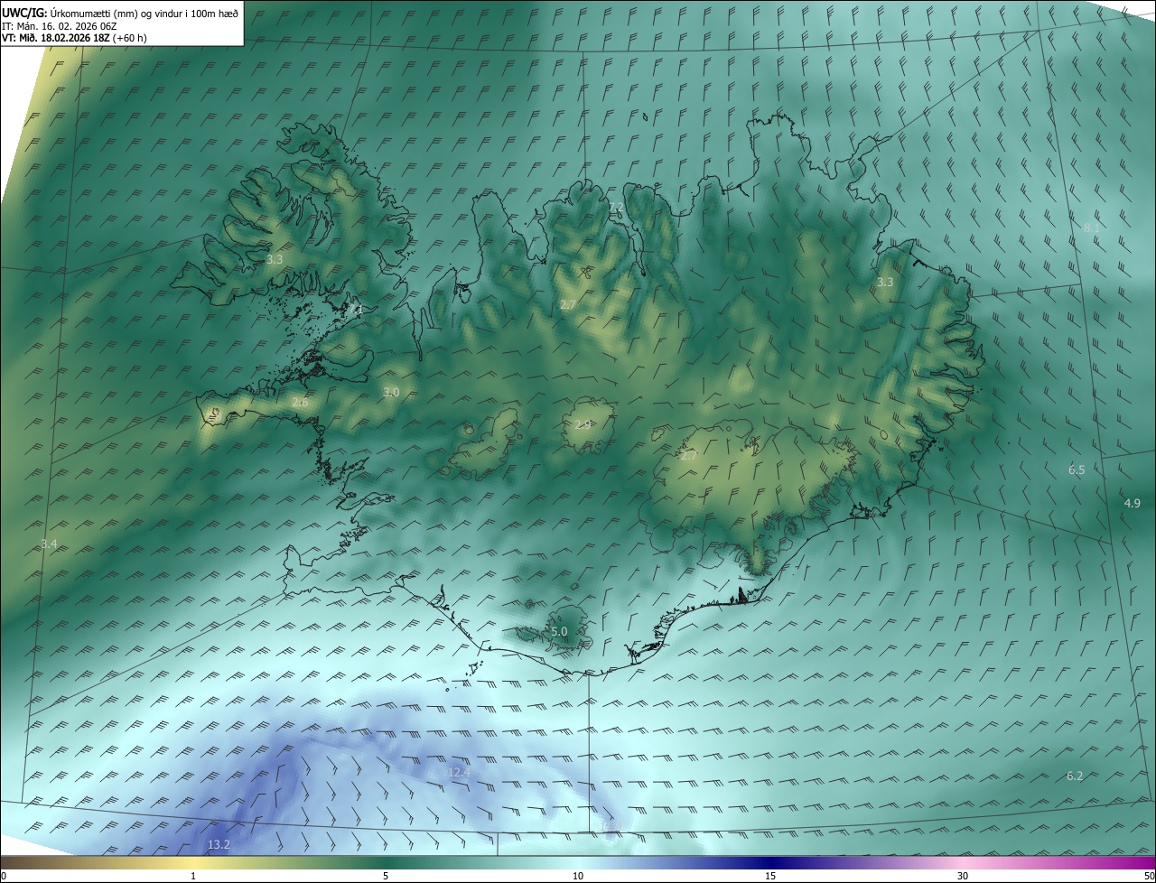Click the initial time line "IT: Mán. 16. 02. 2026 06Z"

click(x=58, y=26)
